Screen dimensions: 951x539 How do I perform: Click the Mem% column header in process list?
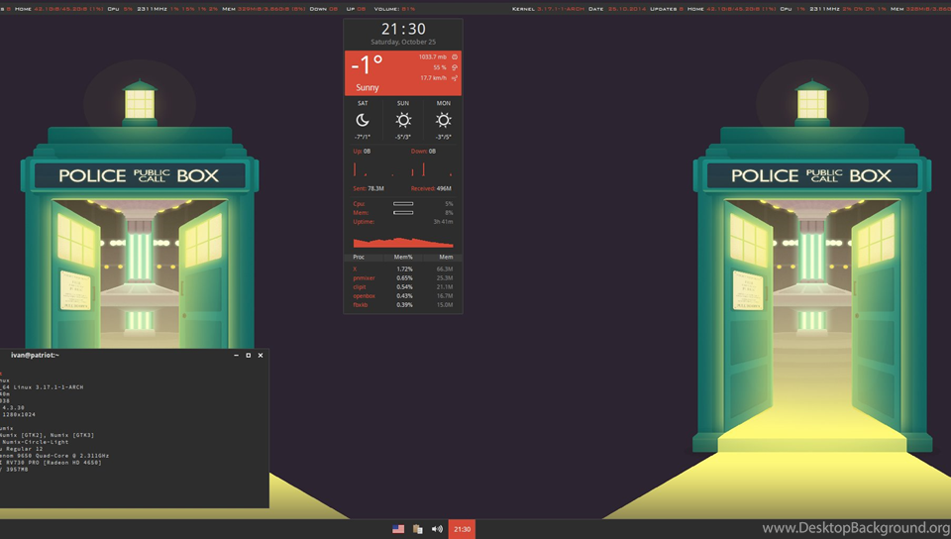tap(403, 257)
